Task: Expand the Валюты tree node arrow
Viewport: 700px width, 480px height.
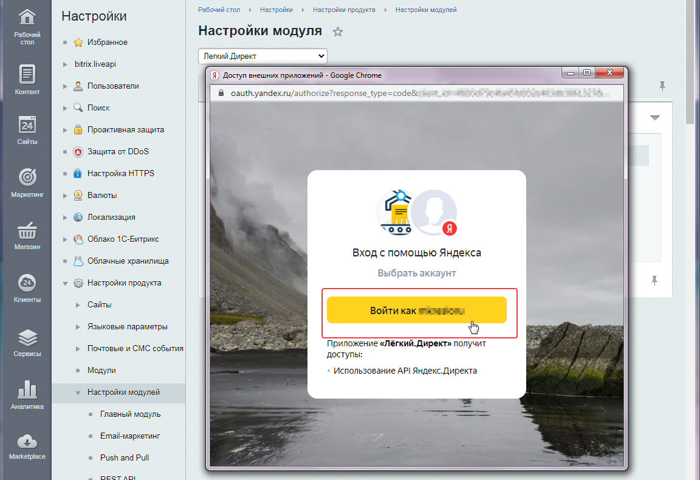Action: 65,196
